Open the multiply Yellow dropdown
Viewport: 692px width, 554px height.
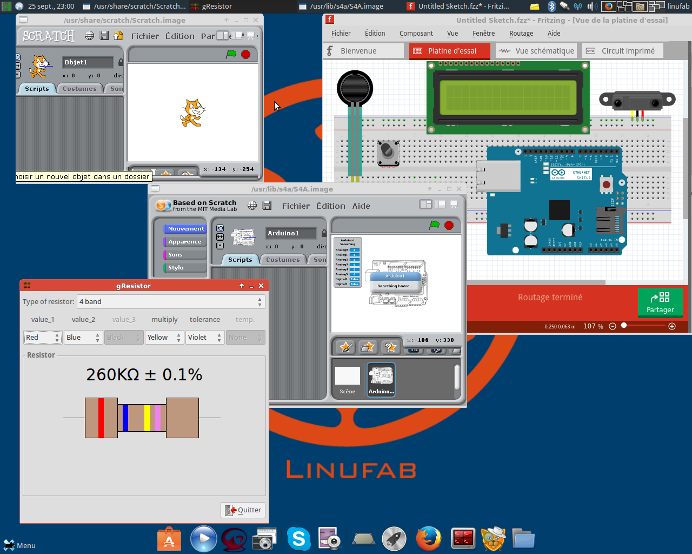tap(164, 337)
